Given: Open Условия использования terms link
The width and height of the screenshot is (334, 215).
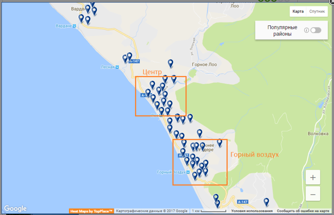Looking at the screenshot, I should tap(252, 211).
